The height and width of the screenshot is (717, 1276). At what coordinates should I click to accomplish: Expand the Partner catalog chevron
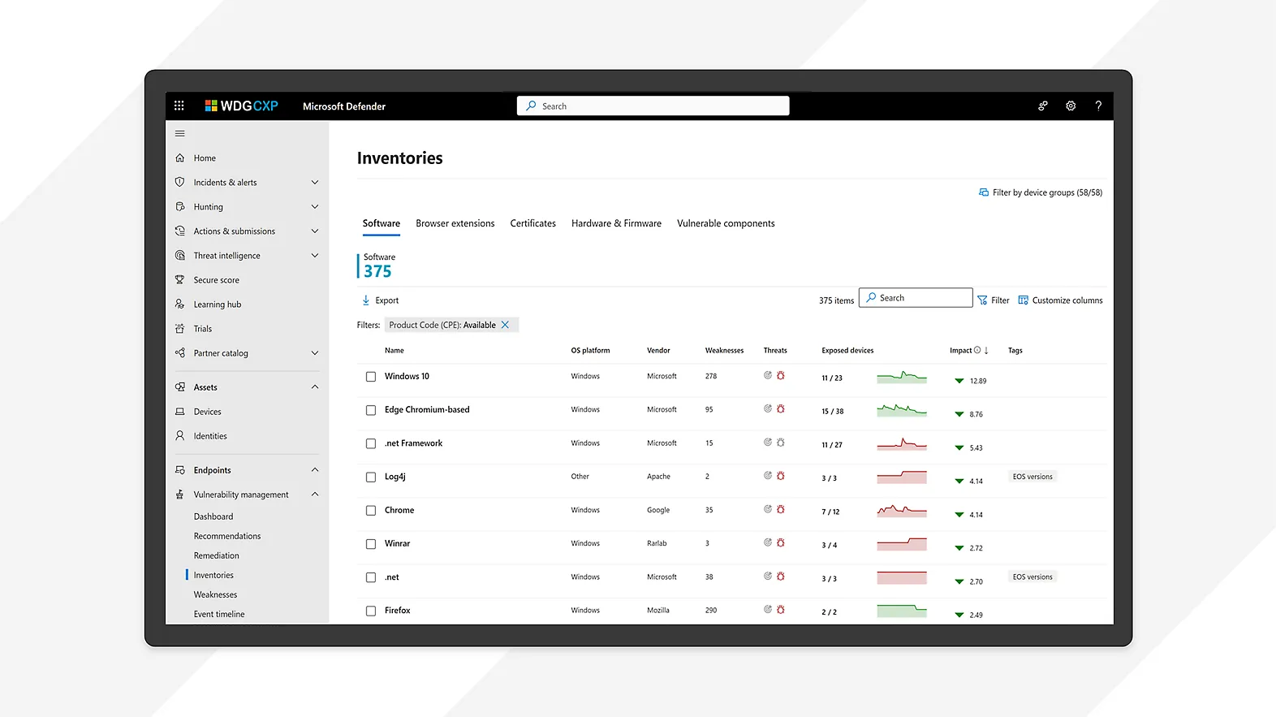pyautogui.click(x=315, y=353)
